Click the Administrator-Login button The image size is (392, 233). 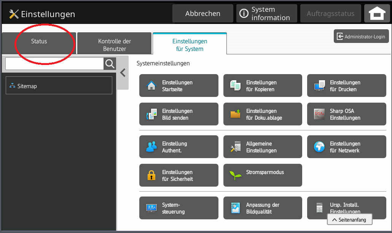tap(362, 37)
